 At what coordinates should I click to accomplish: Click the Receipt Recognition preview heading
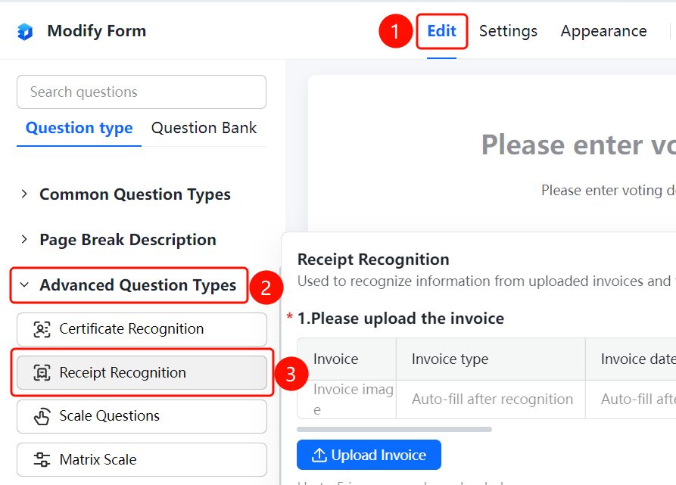pos(373,260)
